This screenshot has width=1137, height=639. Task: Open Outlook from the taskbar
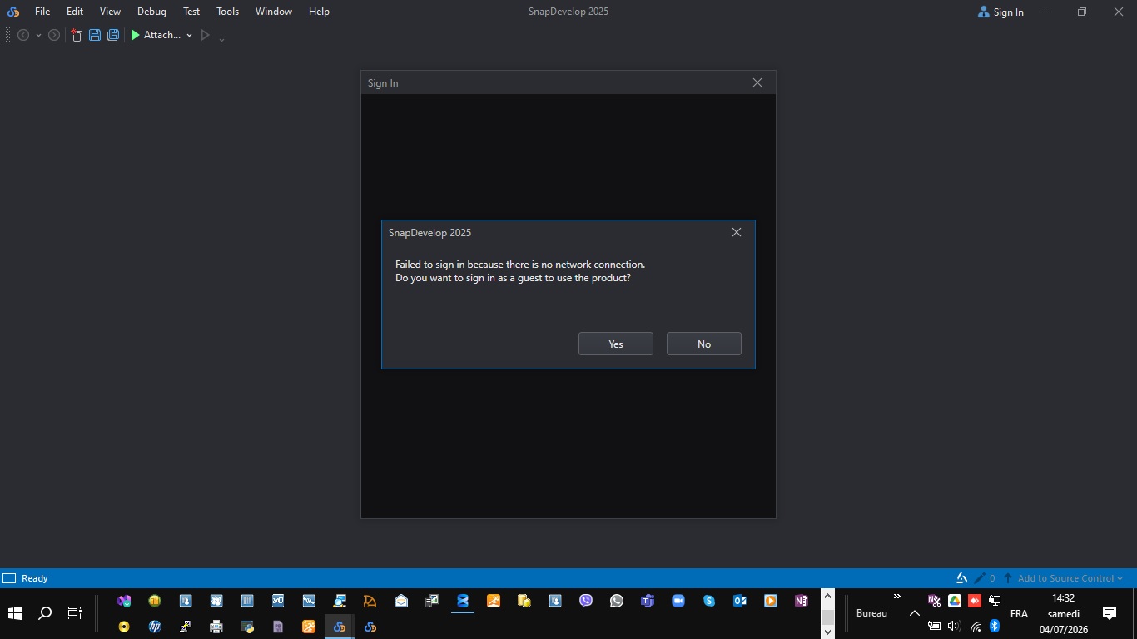coord(740,601)
